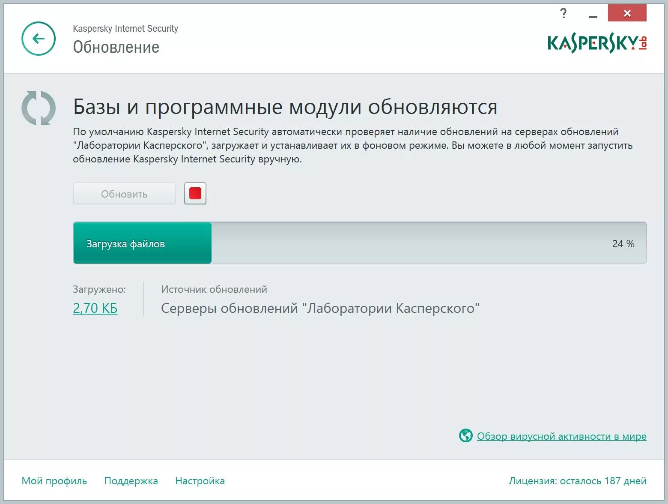Click the 24 % progress value

pos(623,244)
